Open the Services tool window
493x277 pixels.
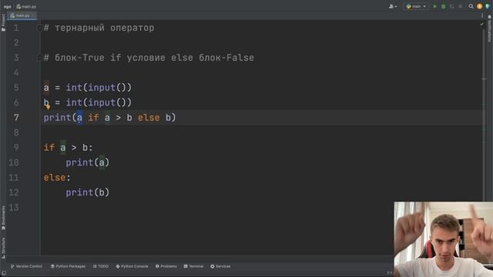220,266
